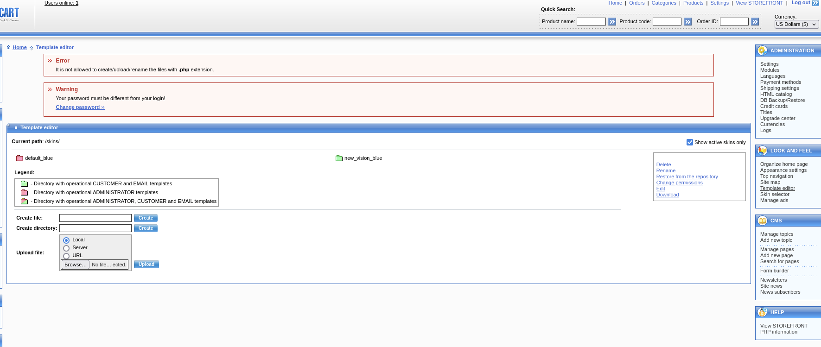Click the Product name search arrow icon
Screen dimensions: 821x347
coord(612,22)
